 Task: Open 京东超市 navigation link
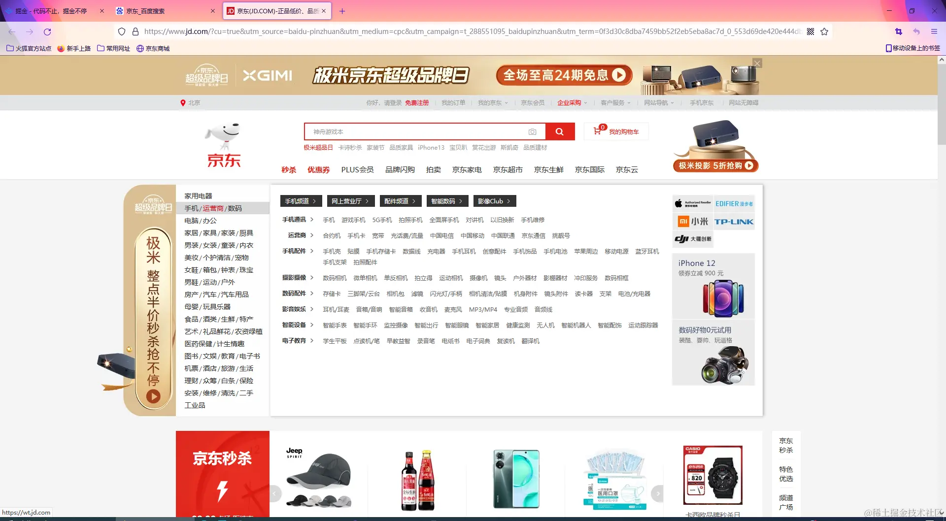508,170
